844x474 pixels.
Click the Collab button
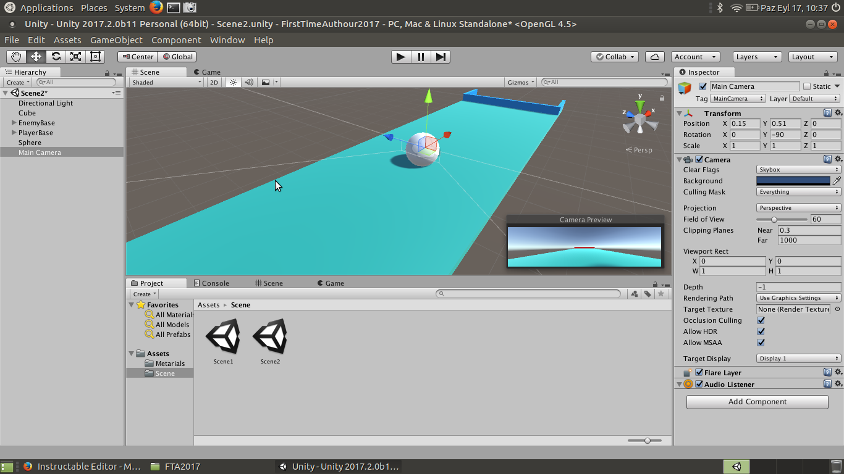615,57
